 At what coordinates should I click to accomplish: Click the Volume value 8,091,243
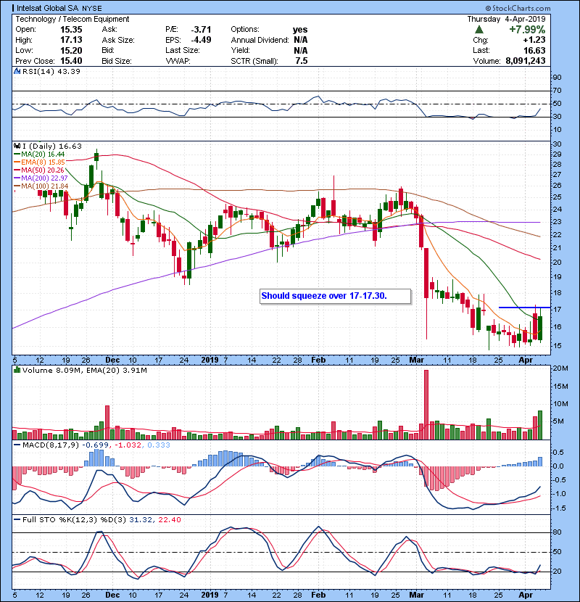click(526, 61)
